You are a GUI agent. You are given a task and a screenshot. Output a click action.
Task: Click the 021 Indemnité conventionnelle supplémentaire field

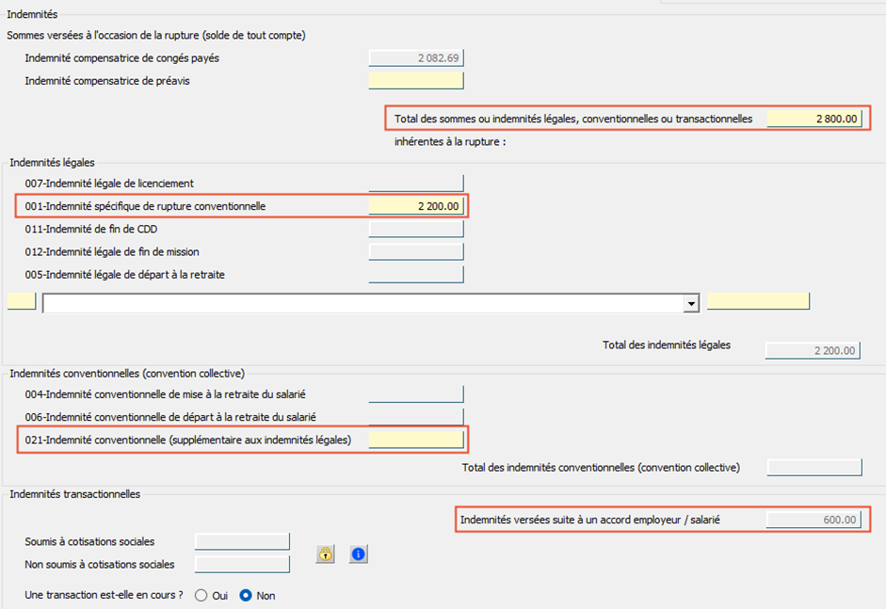[x=416, y=440]
